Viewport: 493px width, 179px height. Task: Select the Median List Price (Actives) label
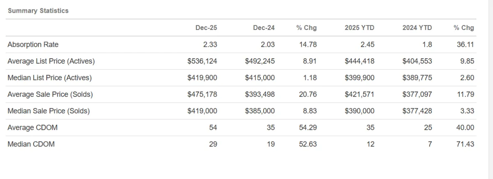coord(49,78)
